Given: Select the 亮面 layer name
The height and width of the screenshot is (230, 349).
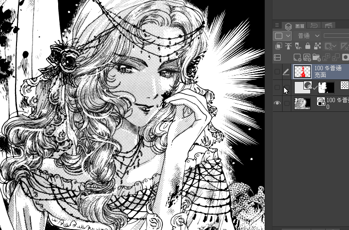Looking at the screenshot, I should tap(320, 75).
